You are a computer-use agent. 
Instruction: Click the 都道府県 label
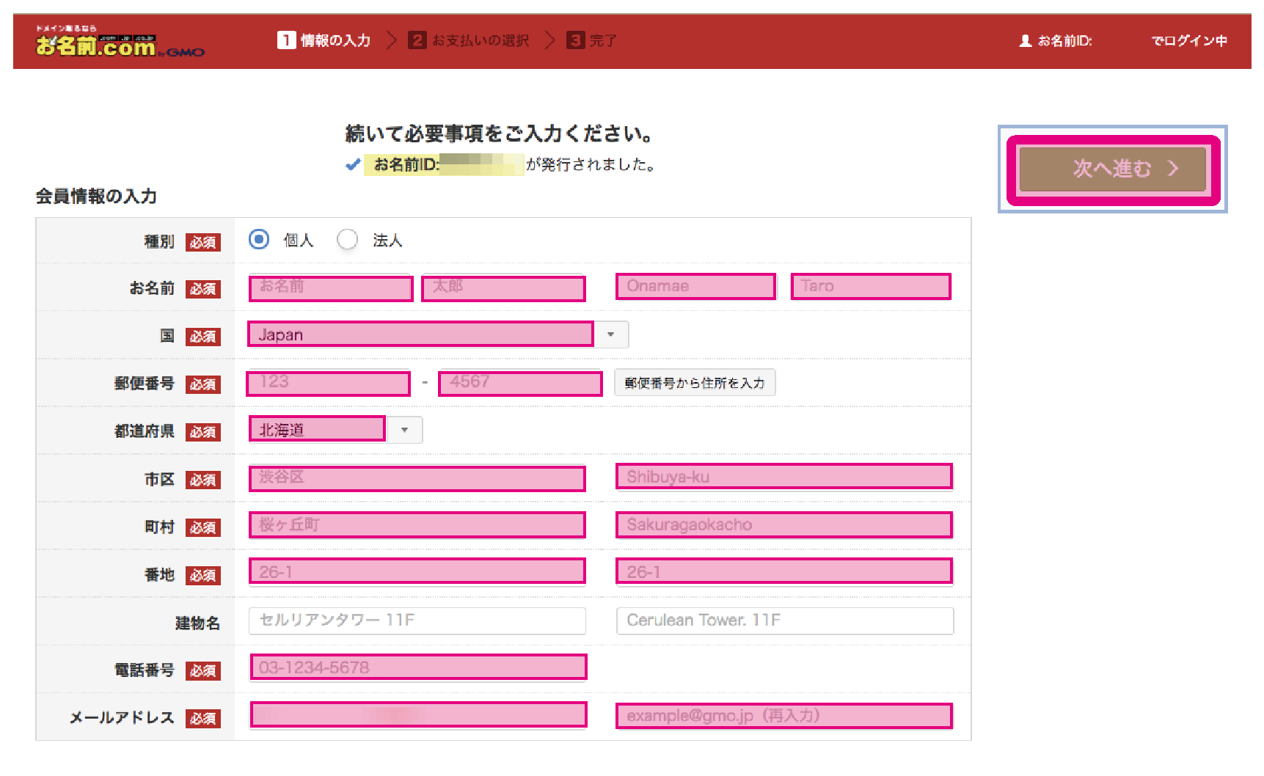[x=145, y=431]
